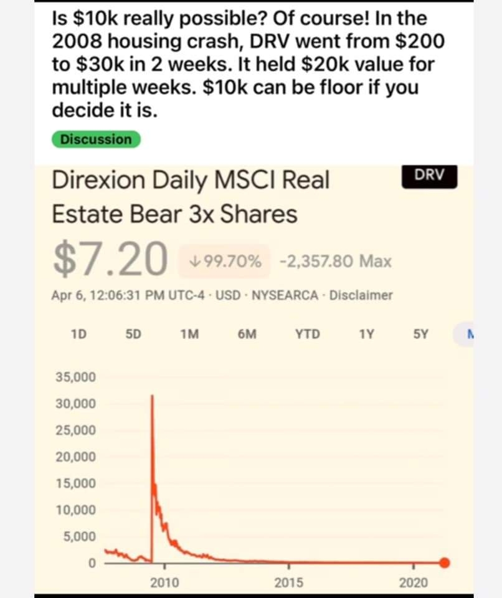Click the orange endpoint dot on chart
This screenshot has height=598, width=502.
tap(445, 562)
